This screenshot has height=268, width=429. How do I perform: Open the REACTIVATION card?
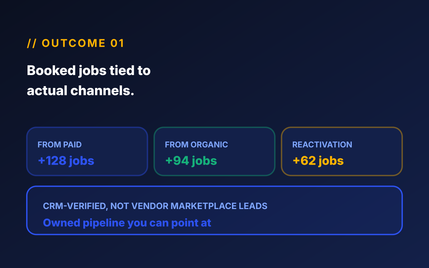point(342,152)
